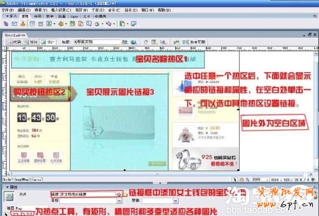The image size is (319, 216).
Task: Open the File (文件) menu
Action: click(8, 10)
